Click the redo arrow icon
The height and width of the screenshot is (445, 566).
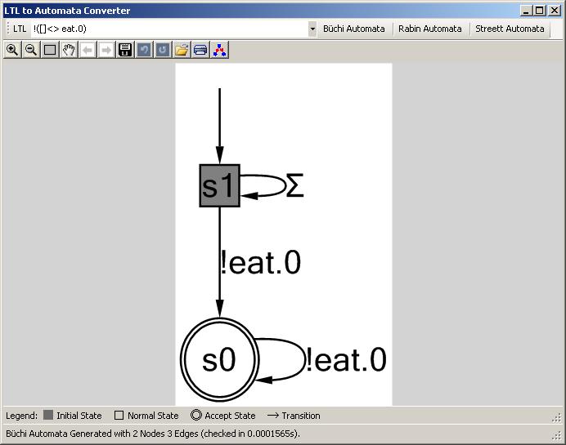(163, 50)
